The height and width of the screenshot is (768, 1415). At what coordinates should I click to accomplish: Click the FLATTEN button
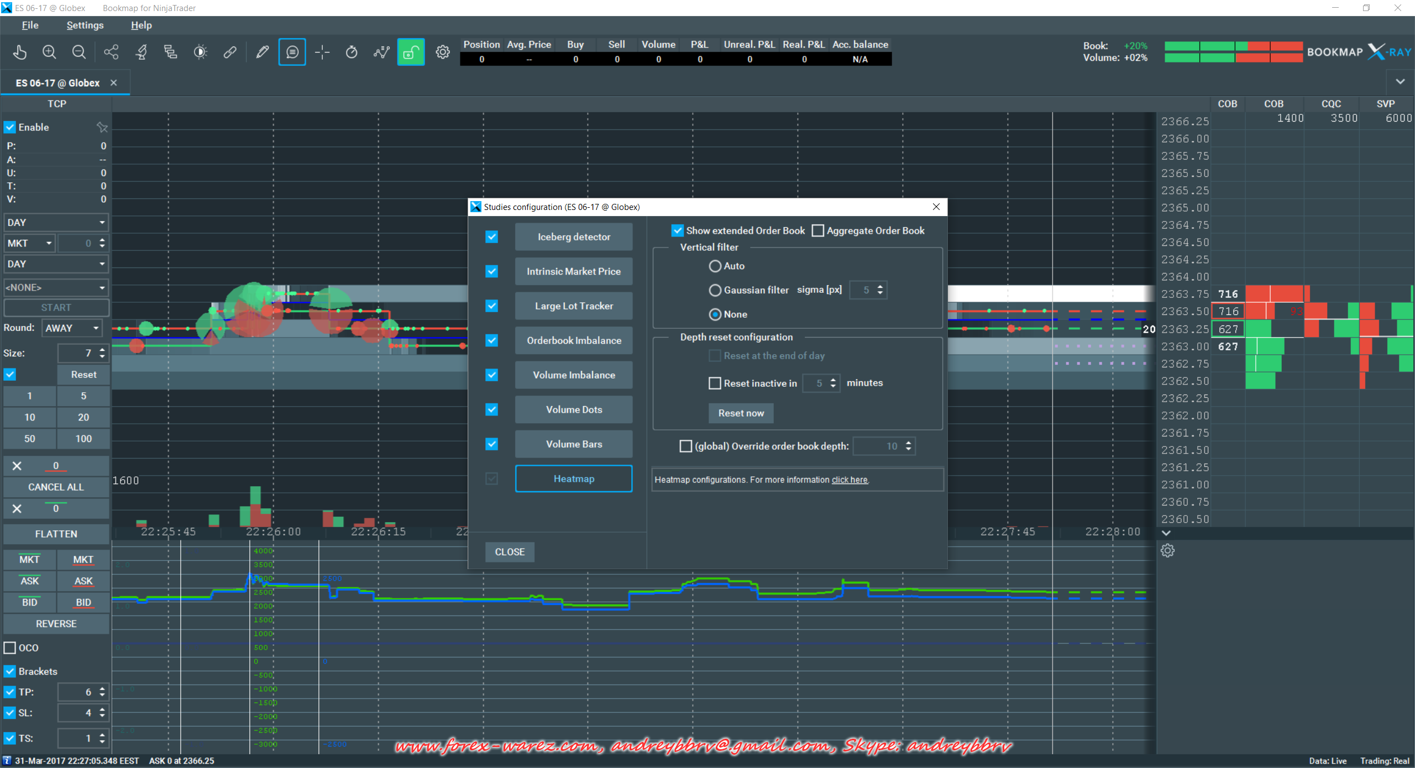56,534
